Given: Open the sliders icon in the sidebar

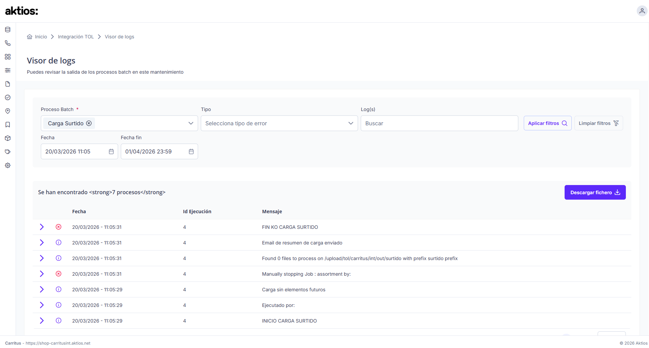Looking at the screenshot, I should (x=8, y=70).
